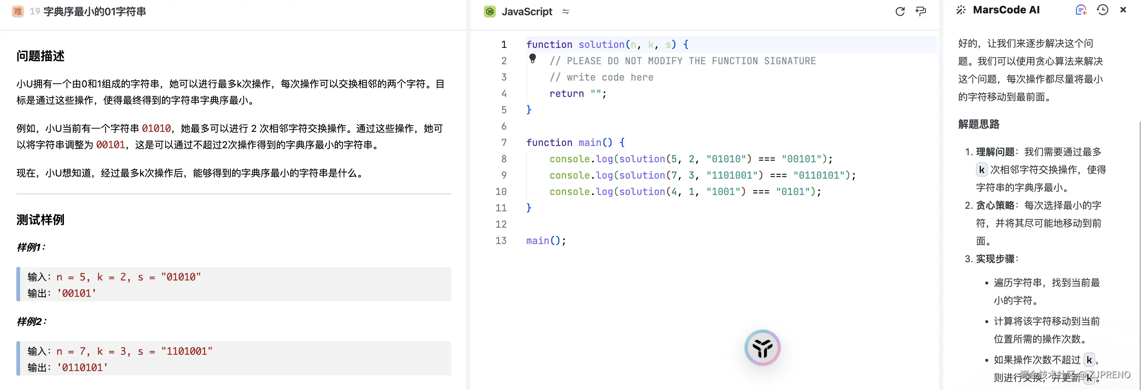
Task: Click the lightbulb hint icon on line 2
Action: coord(533,59)
